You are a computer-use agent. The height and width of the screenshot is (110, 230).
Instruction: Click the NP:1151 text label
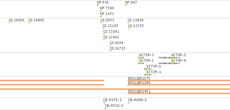click(x=107, y=14)
